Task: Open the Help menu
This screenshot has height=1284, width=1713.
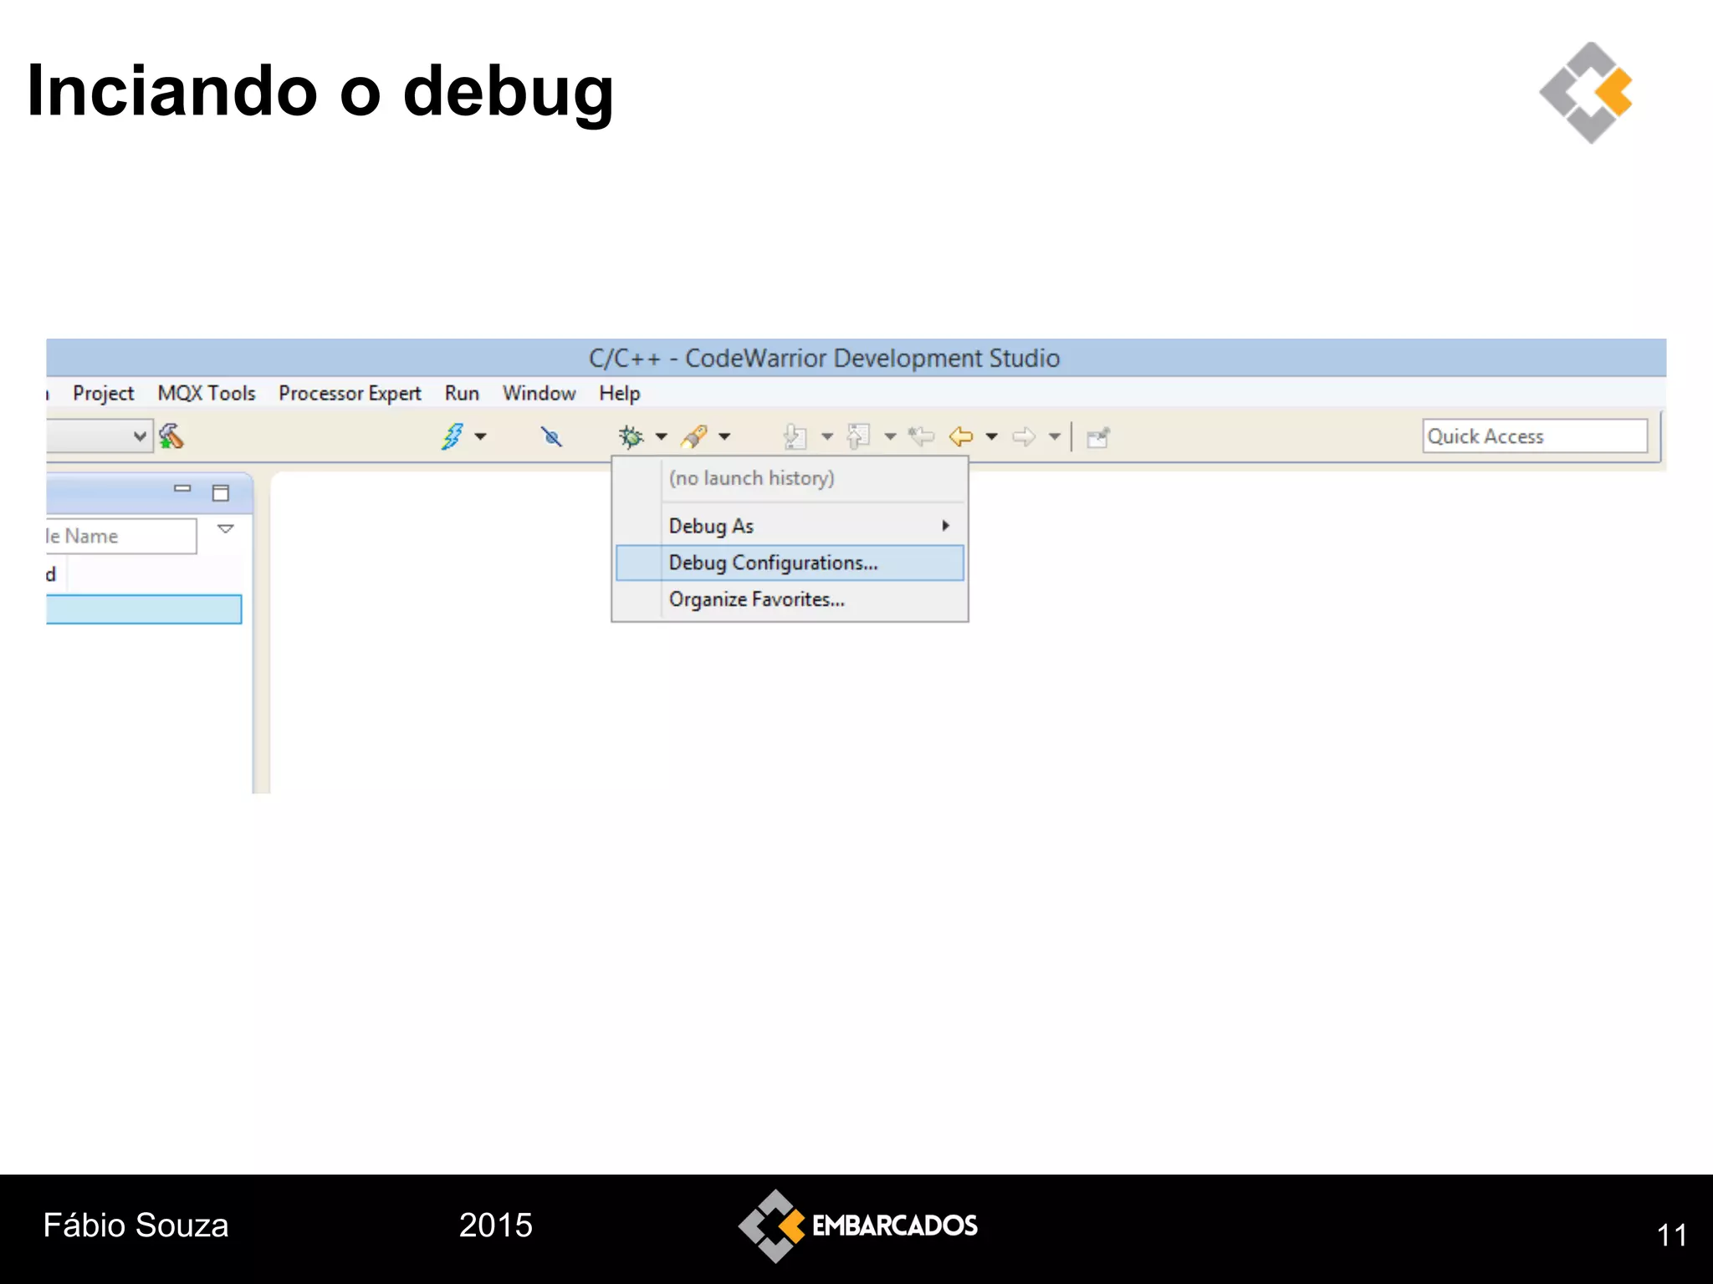Action: click(619, 393)
